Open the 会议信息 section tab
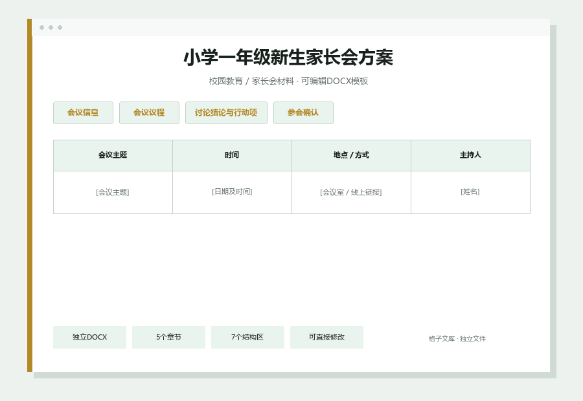Image resolution: width=583 pixels, height=401 pixels. [83, 113]
